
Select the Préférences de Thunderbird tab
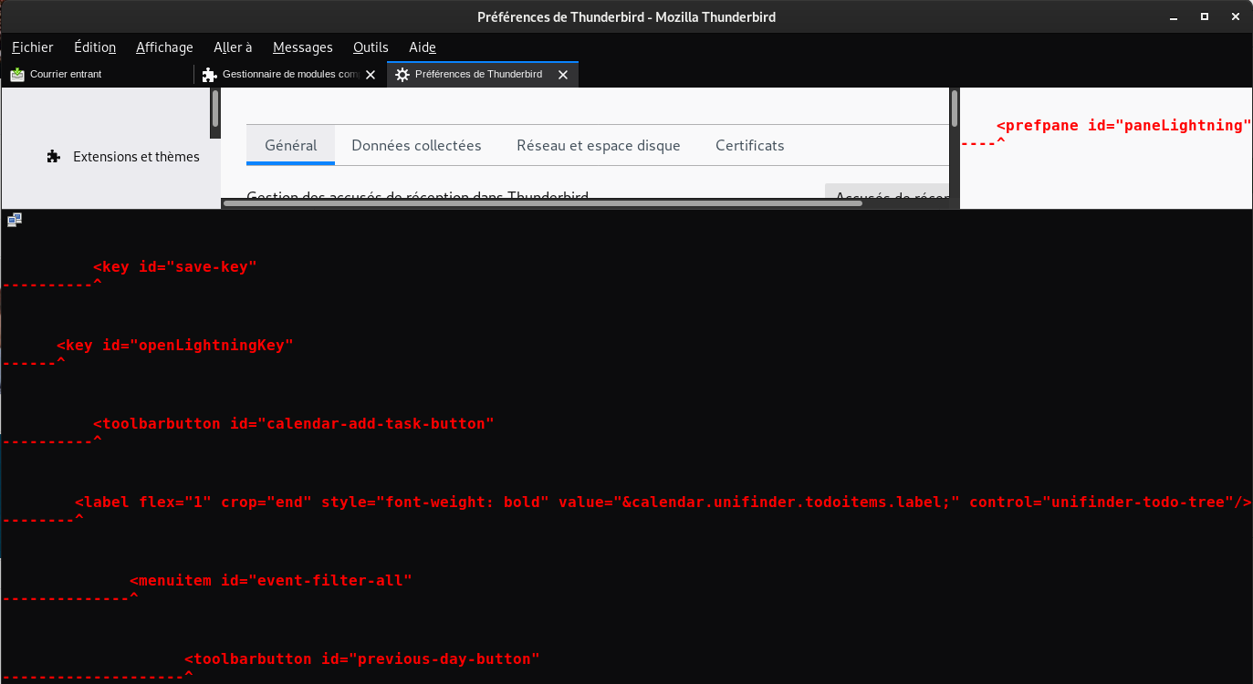(483, 75)
